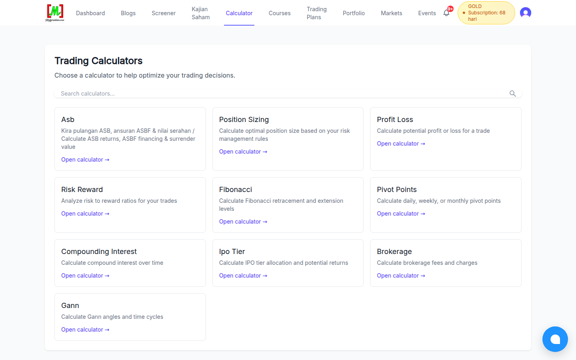Open the user profile avatar

[x=526, y=13]
